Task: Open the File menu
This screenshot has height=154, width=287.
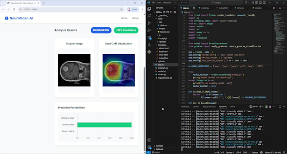Action: pos(154,3)
